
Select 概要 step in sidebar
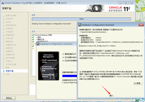point(8,68)
